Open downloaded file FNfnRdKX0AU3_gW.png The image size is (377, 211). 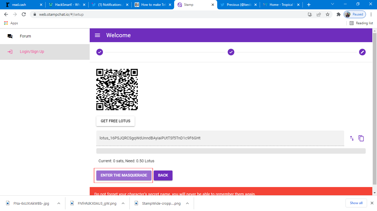click(x=97, y=203)
